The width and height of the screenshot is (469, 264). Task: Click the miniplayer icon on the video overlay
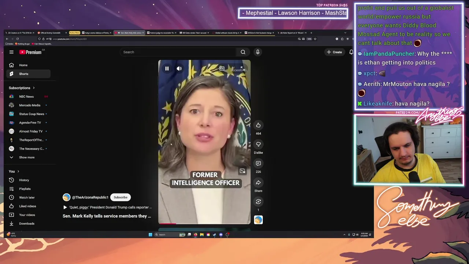242,171
